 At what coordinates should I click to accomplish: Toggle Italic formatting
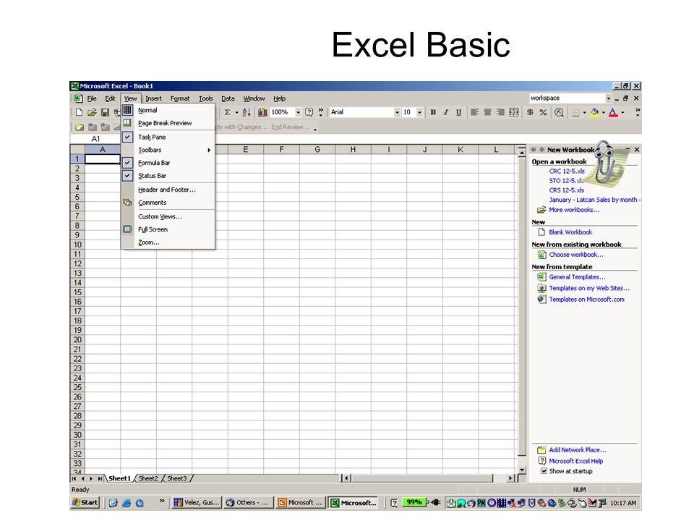click(446, 113)
